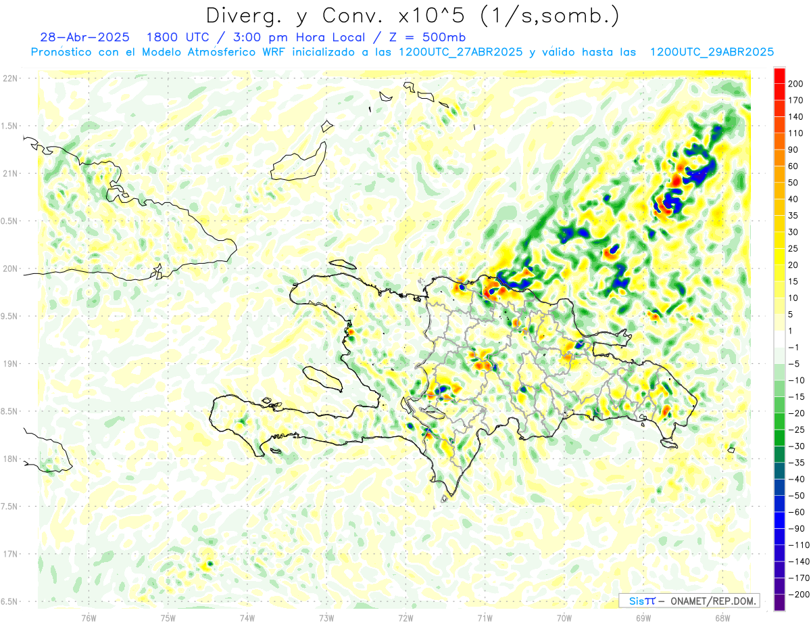Screen dimensions: 811x627
Task: Click the colorbar value 30 in the positive range
Action: pyautogui.click(x=793, y=232)
